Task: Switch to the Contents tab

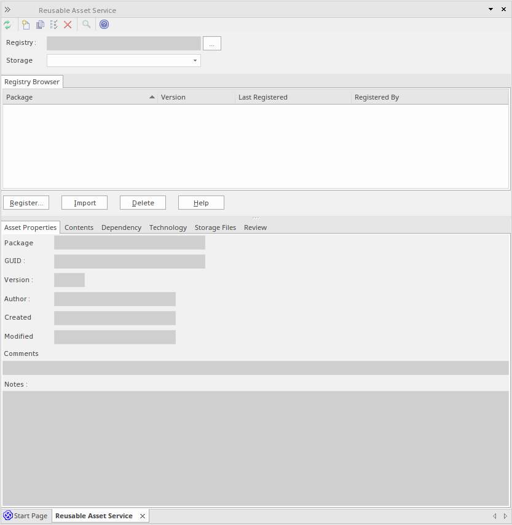Action: point(79,227)
